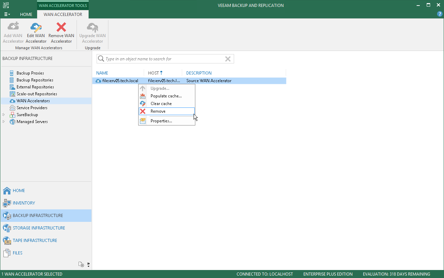The width and height of the screenshot is (444, 278).
Task: Open the INVENTORY view in navigation pane
Action: pos(46,203)
